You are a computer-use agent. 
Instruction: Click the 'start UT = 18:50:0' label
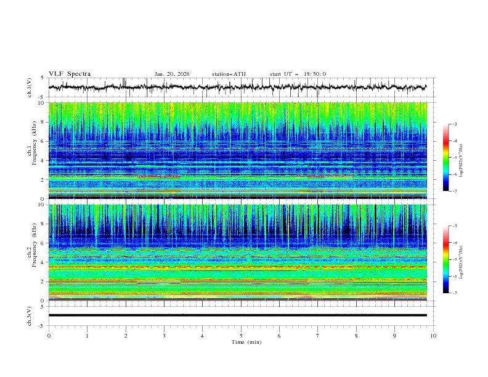point(298,74)
